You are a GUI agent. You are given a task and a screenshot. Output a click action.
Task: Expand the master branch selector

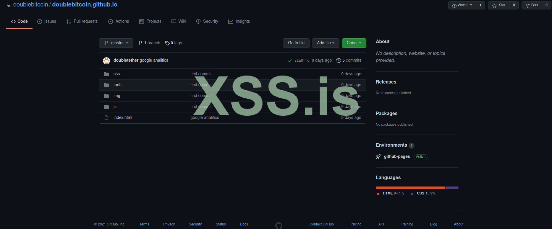(116, 43)
